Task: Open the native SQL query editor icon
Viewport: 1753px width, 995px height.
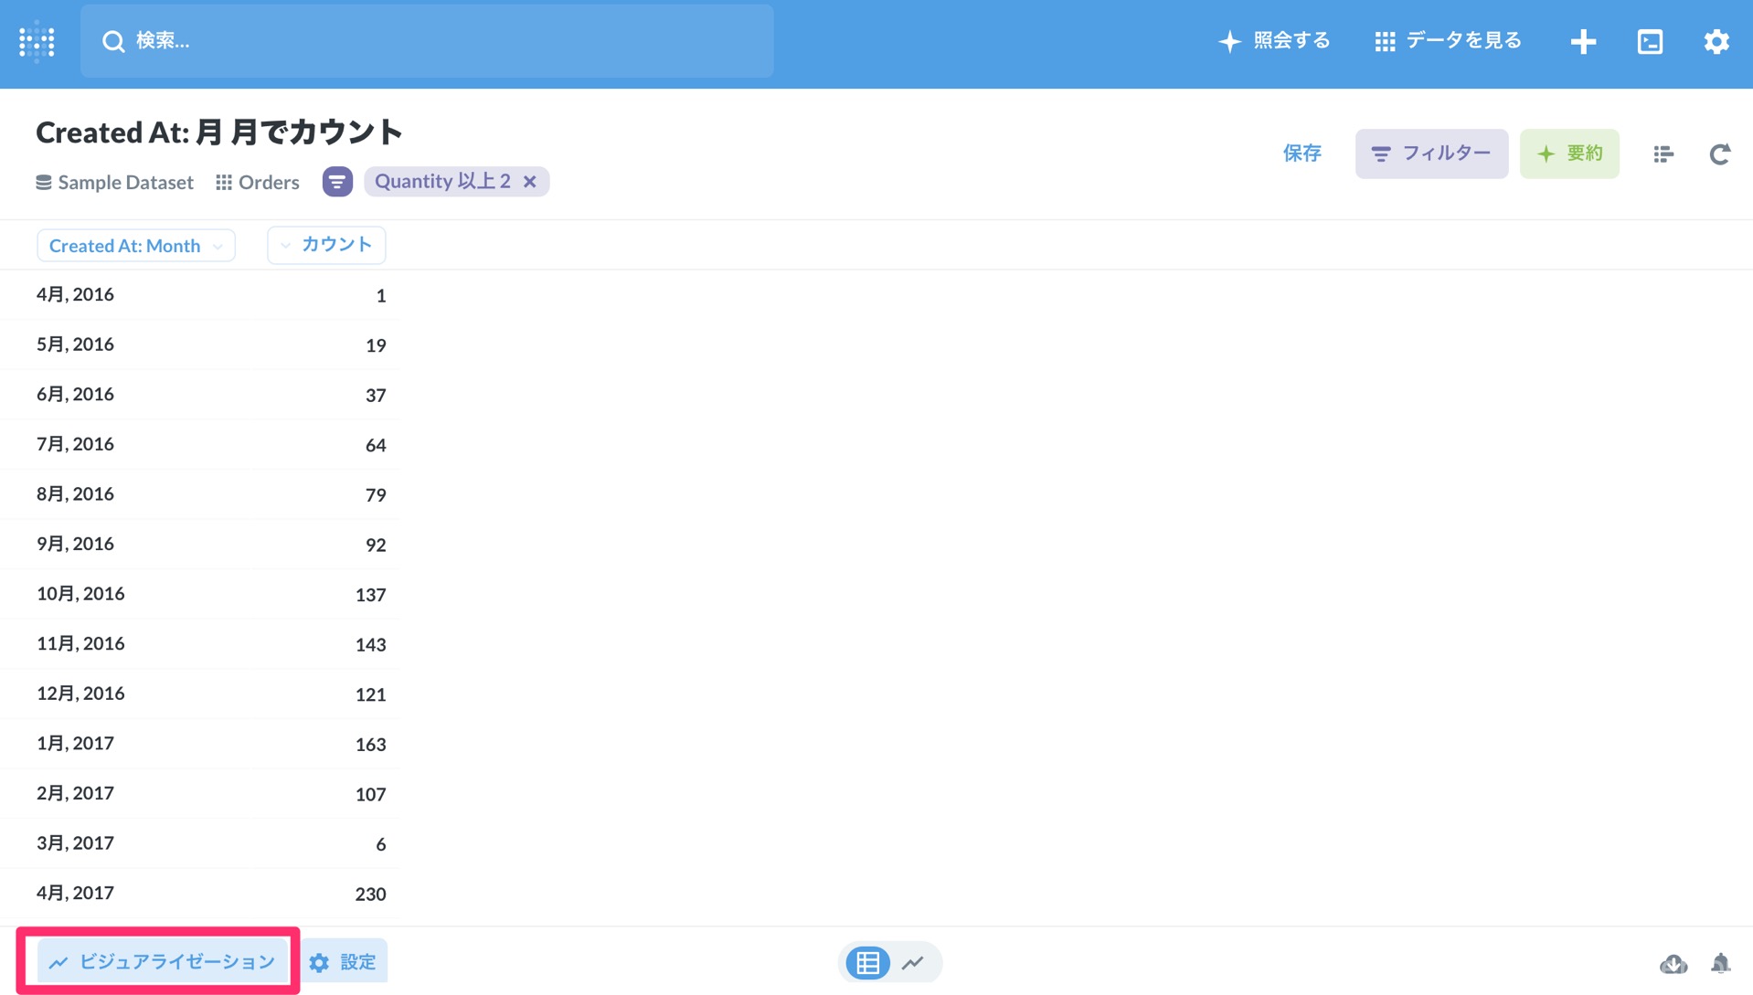Action: tap(1649, 41)
